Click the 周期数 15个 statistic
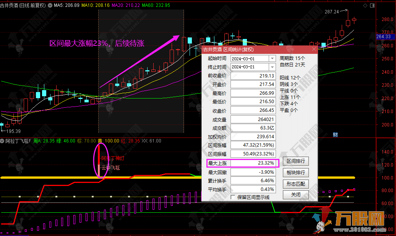Viewport: 396px width, 236px height. [292, 58]
